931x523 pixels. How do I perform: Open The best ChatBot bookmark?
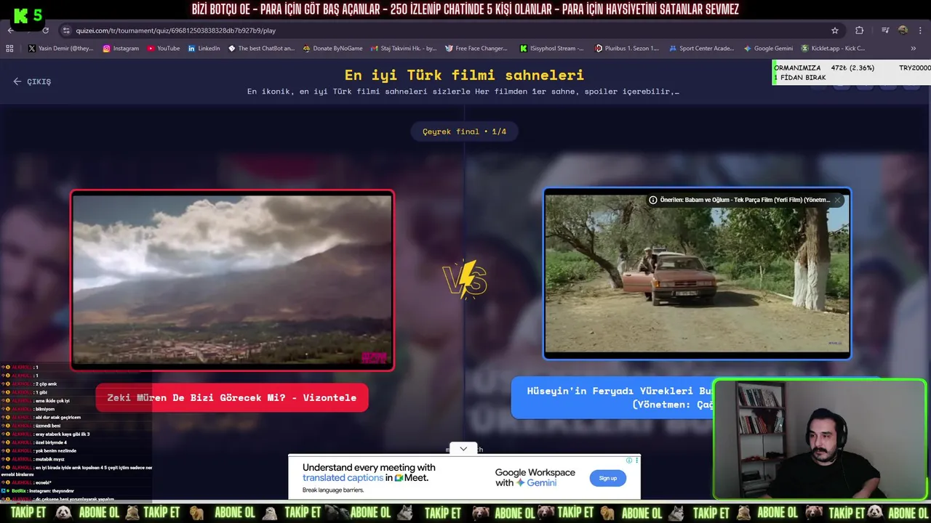(x=261, y=49)
